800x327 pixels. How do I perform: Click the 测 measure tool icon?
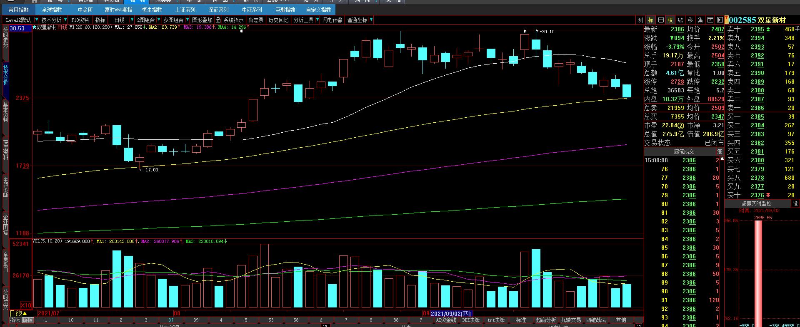click(x=640, y=20)
